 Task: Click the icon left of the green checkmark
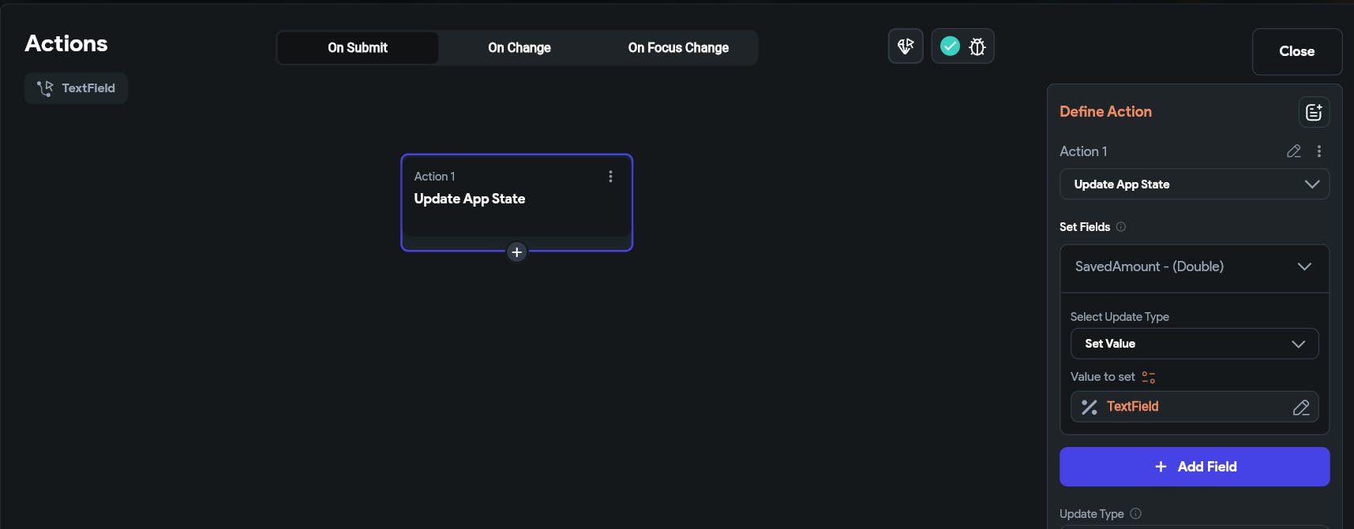(906, 47)
